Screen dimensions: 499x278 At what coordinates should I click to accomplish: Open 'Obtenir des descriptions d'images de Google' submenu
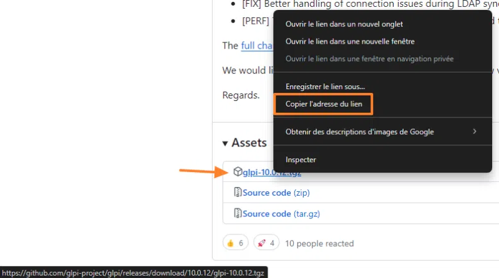[383, 132]
